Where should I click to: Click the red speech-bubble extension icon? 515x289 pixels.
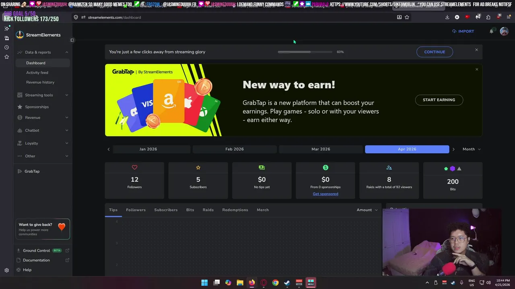467,17
